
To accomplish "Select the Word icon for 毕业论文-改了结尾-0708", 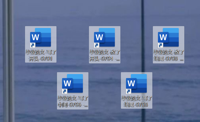I will click(x=168, y=38).
